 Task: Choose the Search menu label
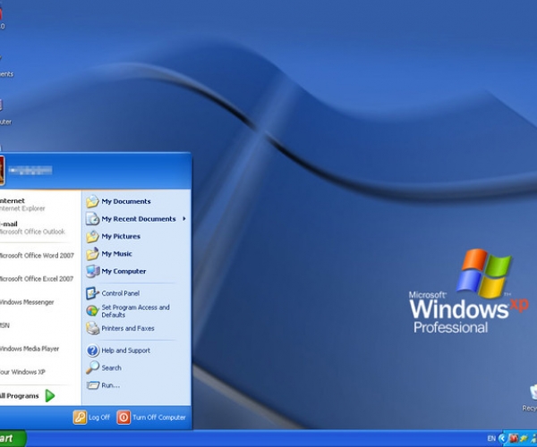[x=111, y=368]
